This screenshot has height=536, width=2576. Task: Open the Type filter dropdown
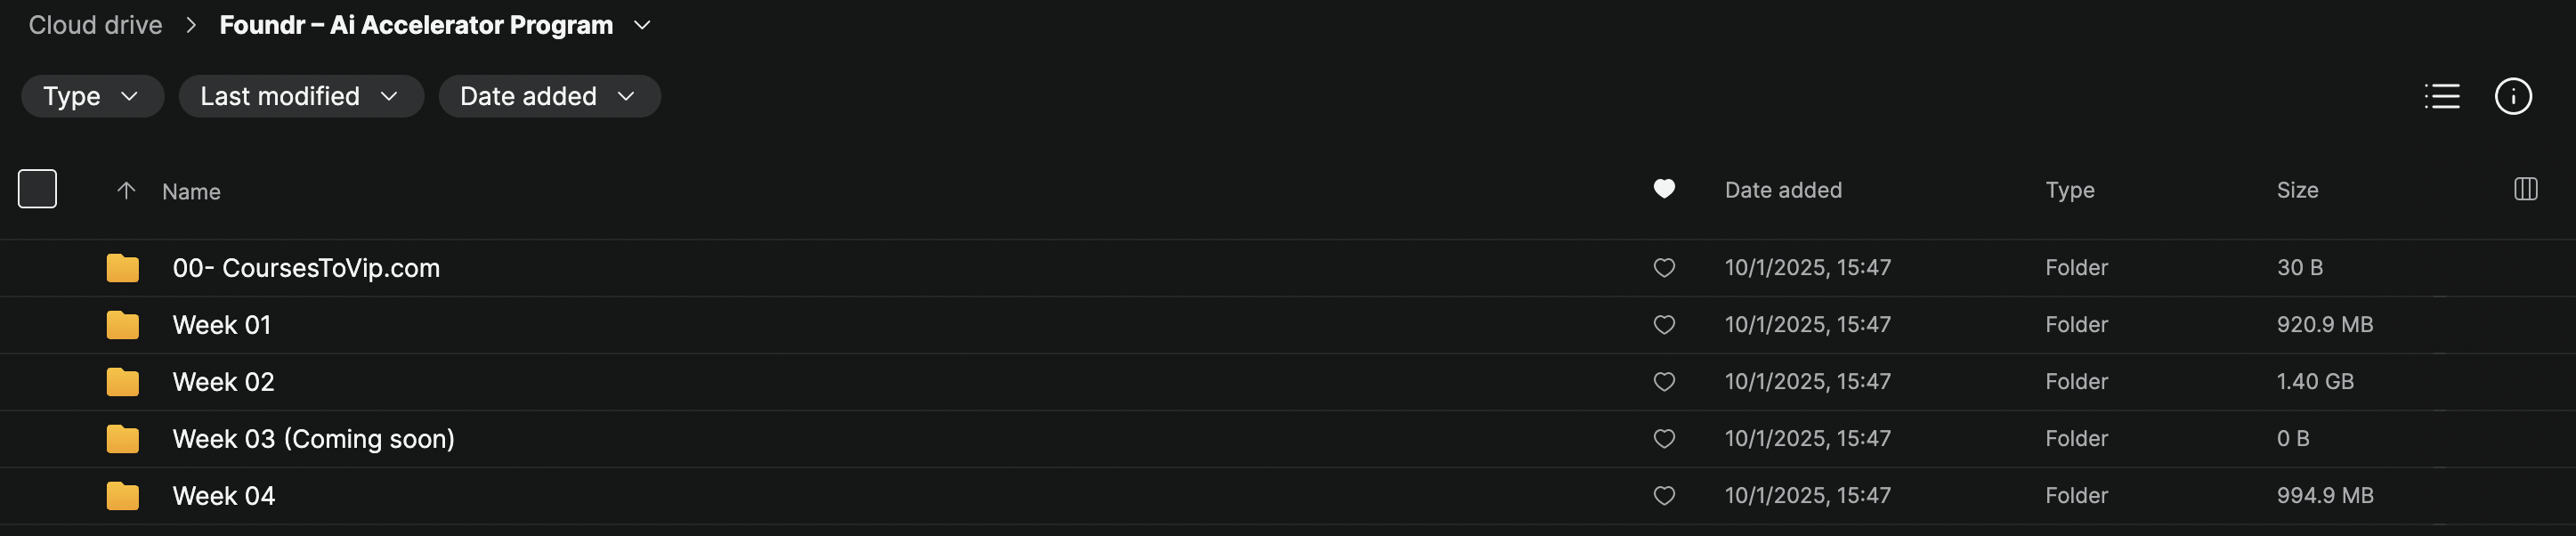click(91, 96)
